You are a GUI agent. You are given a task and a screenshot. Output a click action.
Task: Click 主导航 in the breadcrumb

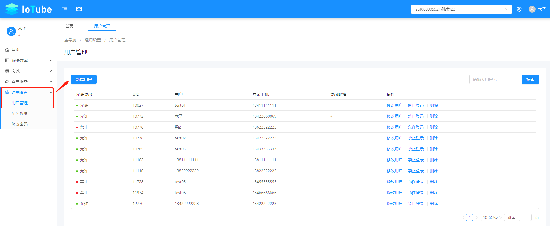tap(70, 40)
